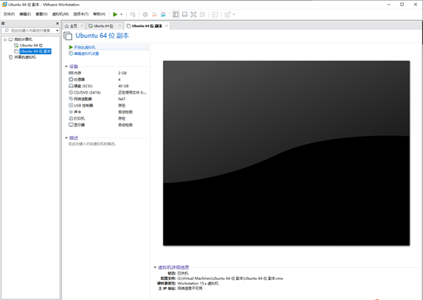Toggle the thumbnail bar view icon
Image resolution: width=423 pixels, height=300 pixels.
tap(184, 15)
